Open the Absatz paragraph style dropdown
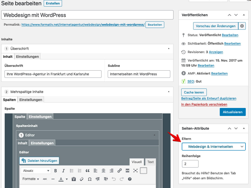Screen dimensions: 251x188 click(x=35, y=171)
